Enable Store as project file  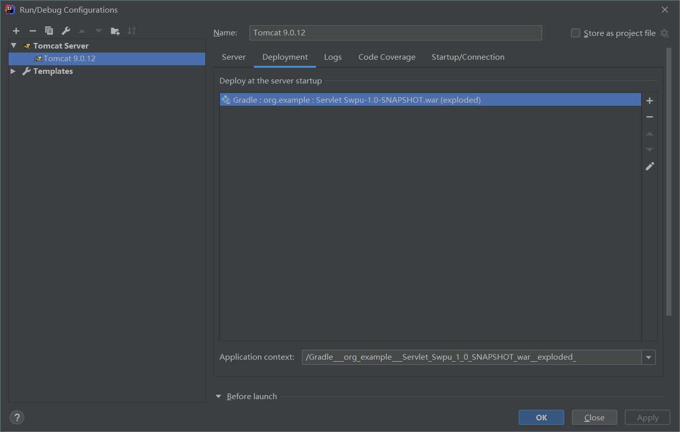(x=575, y=33)
